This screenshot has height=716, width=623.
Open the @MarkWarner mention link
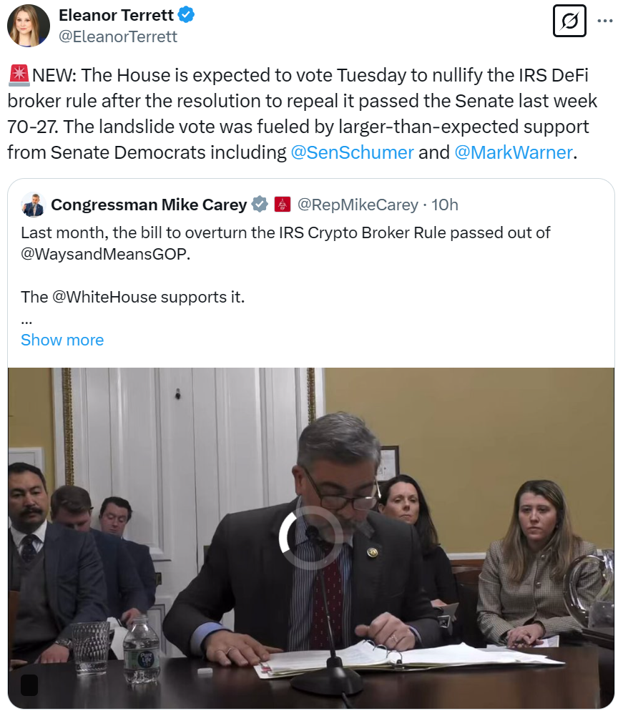click(x=514, y=152)
